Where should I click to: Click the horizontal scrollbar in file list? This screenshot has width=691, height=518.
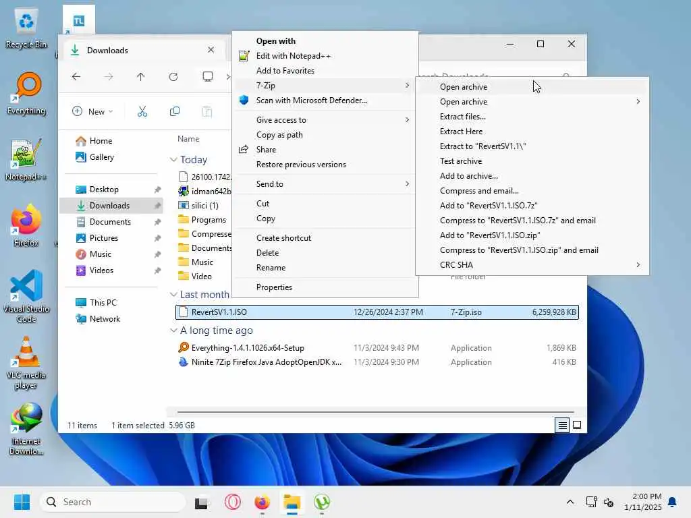coord(375,412)
